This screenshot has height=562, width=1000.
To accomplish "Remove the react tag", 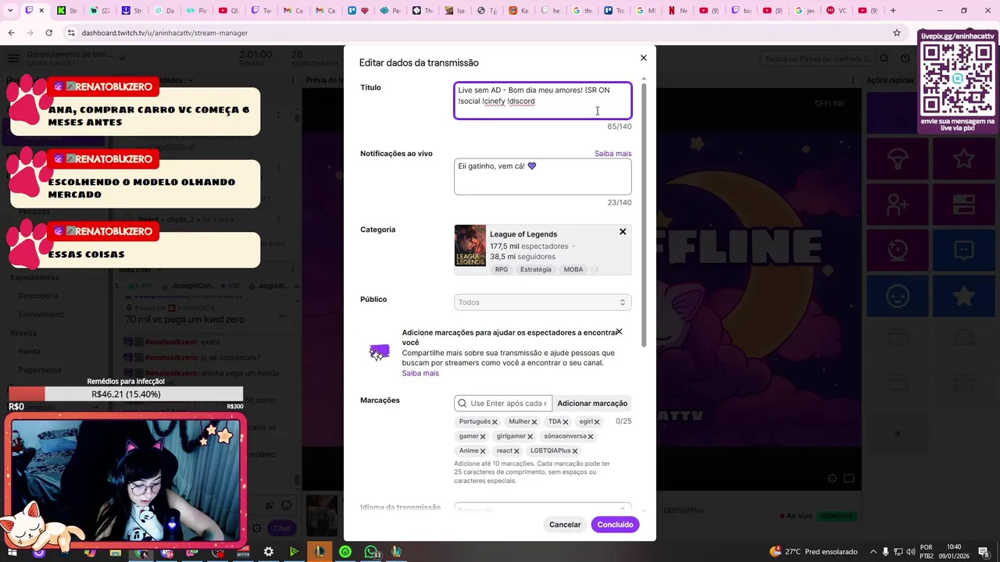I will point(516,451).
